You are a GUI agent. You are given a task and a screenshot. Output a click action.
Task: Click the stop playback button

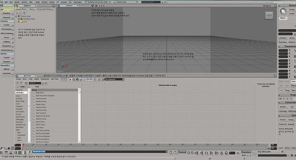pyautogui.click(x=206, y=153)
